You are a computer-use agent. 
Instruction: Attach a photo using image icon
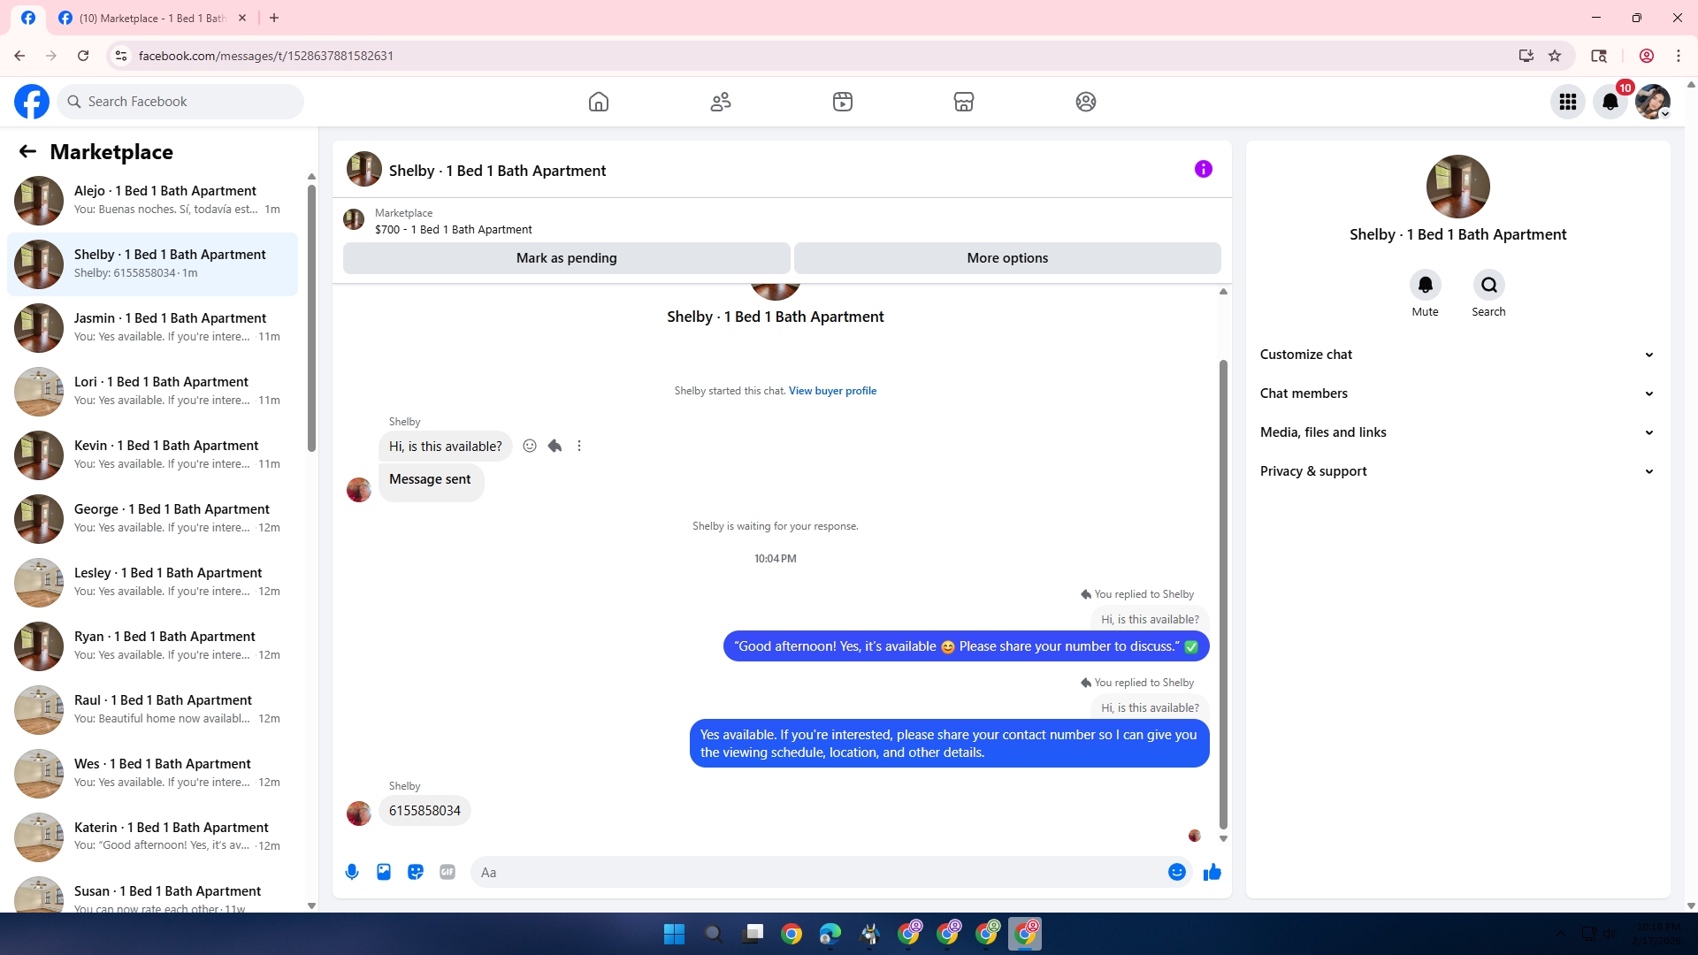click(384, 872)
